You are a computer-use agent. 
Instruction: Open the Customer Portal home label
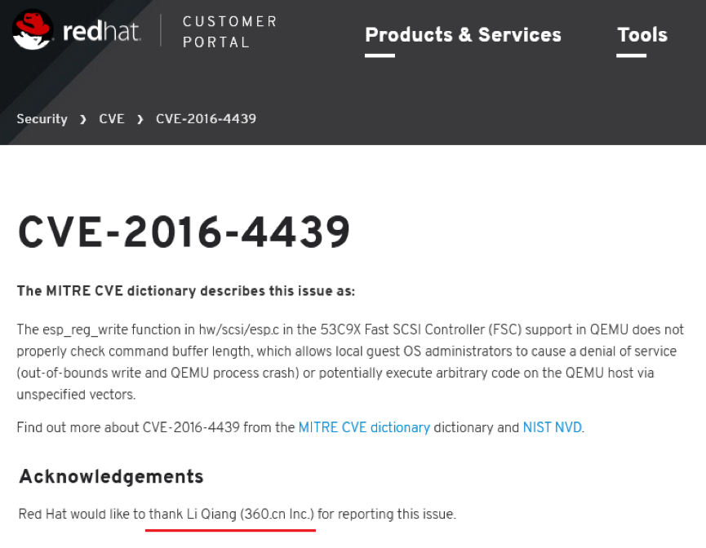pos(229,32)
